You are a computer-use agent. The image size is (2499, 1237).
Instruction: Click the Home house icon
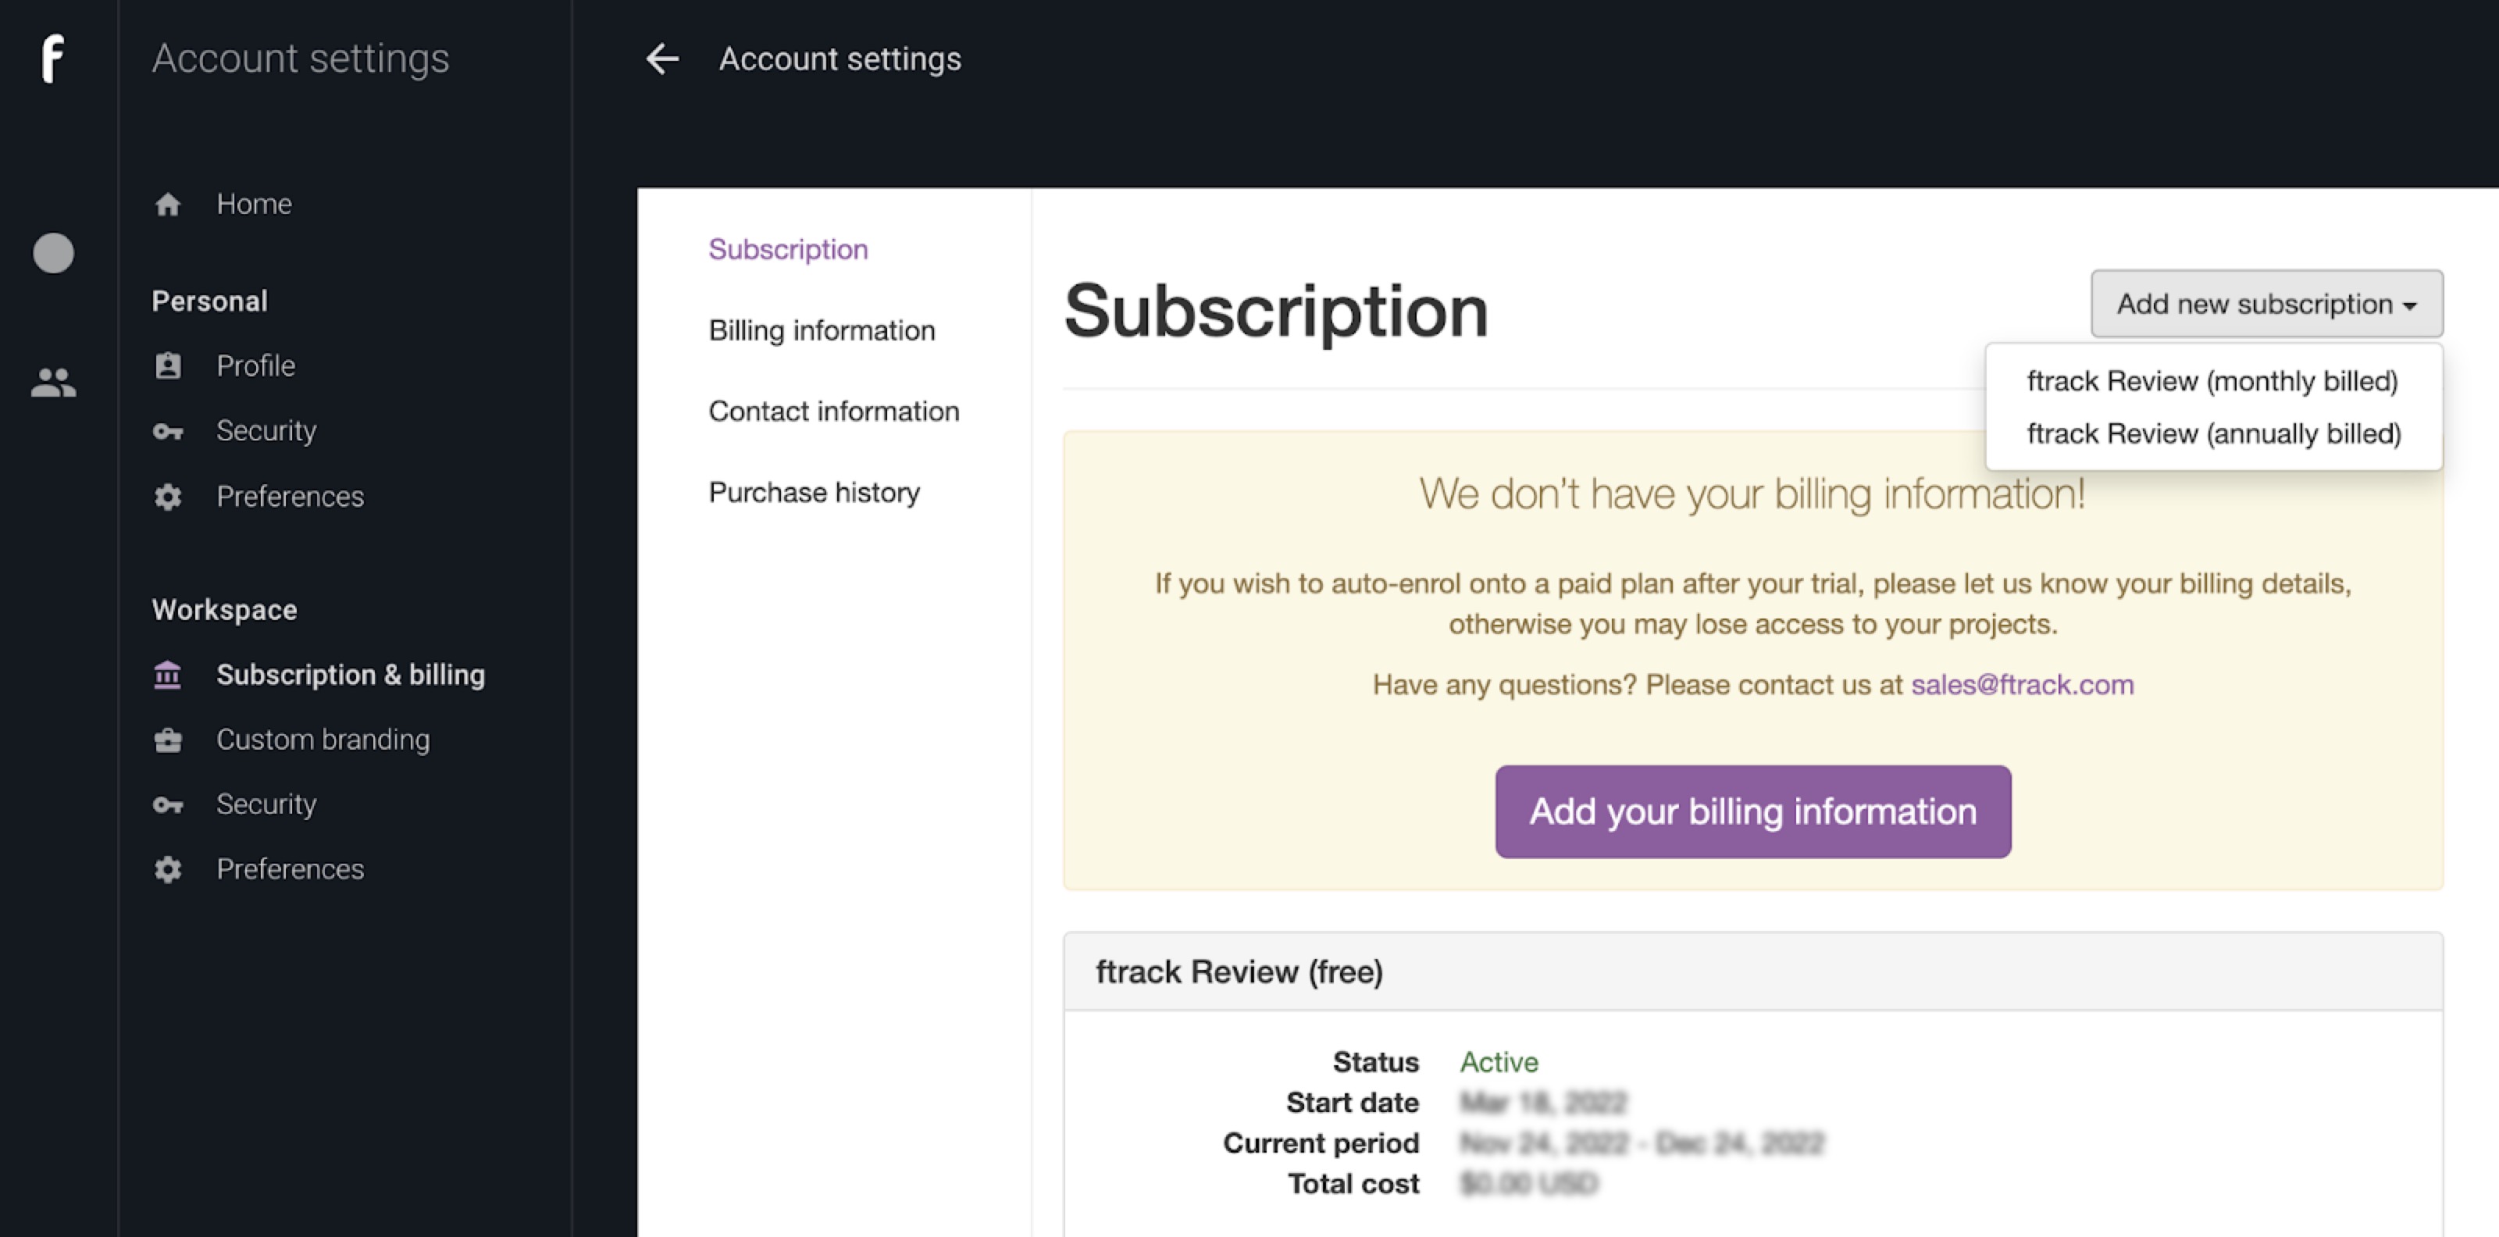click(168, 204)
